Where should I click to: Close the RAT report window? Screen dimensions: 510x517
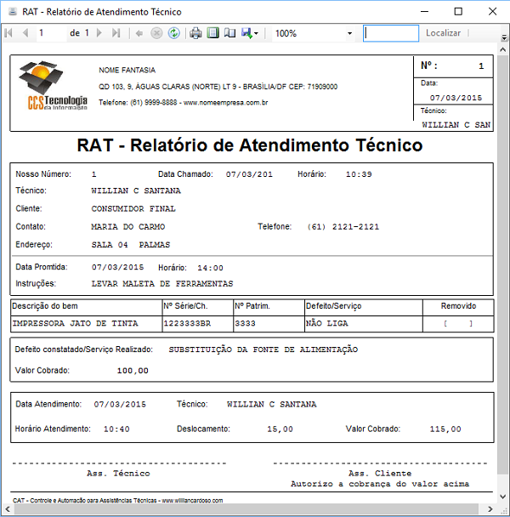coord(492,12)
